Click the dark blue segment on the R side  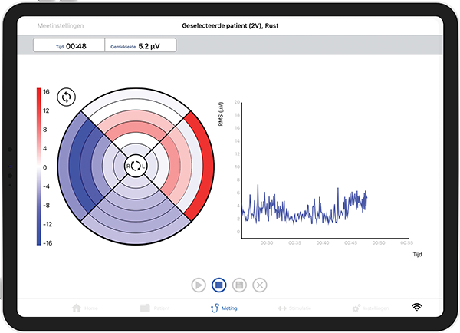76,166
